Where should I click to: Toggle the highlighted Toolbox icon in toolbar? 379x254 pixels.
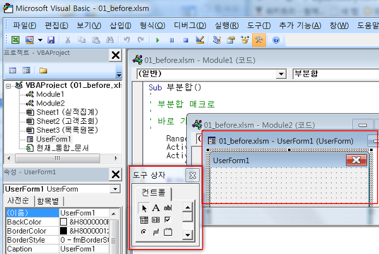pos(259,40)
